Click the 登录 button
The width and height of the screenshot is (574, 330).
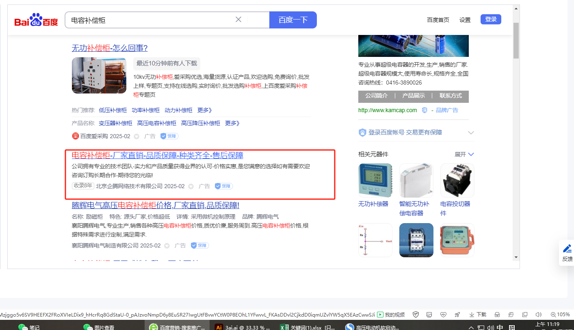491,19
